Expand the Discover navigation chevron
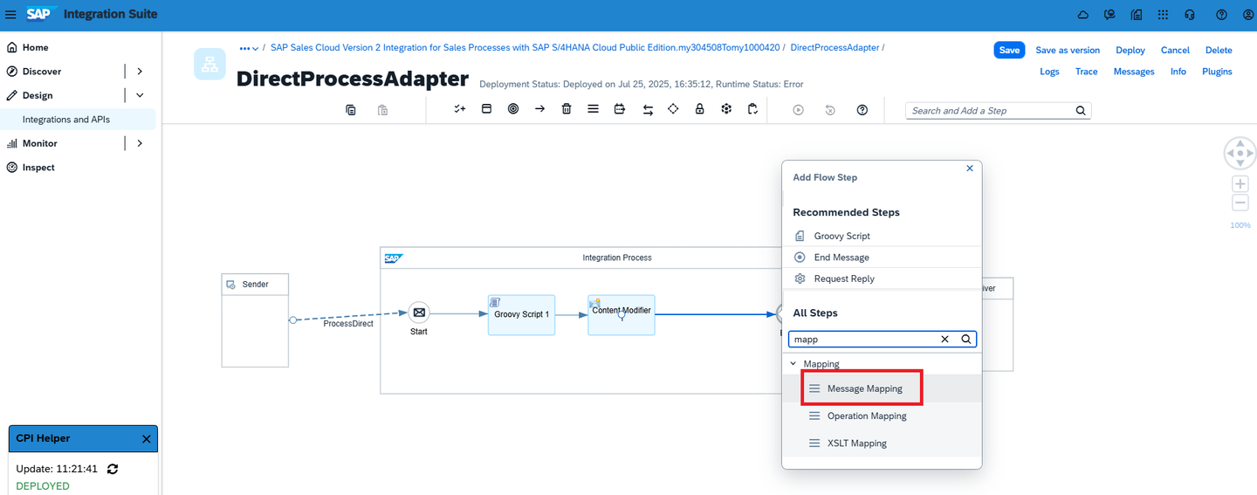The height and width of the screenshot is (495, 1257). [x=140, y=72]
